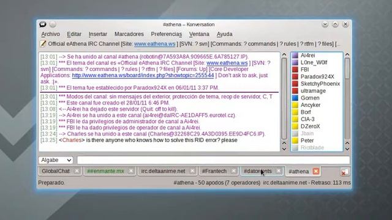Click the yellow icon next to Borf

[x=295, y=112]
